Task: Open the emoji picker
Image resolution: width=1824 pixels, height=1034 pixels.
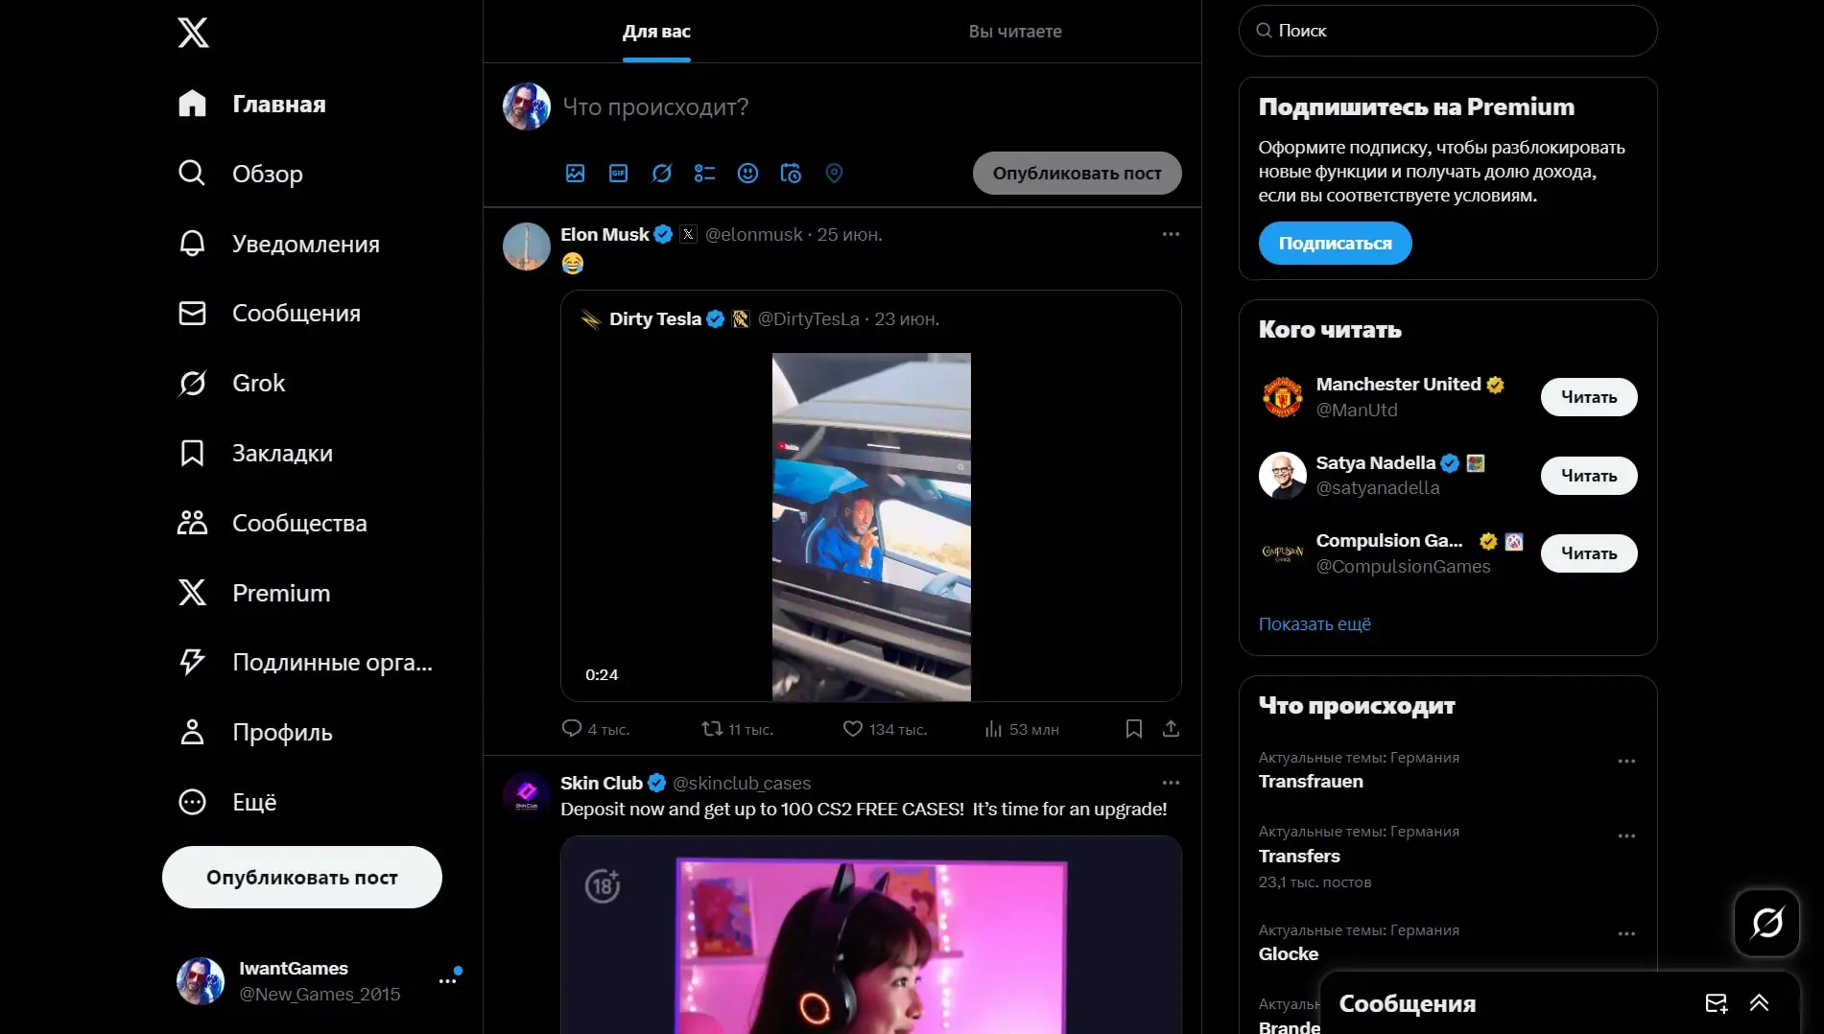Action: (748, 173)
